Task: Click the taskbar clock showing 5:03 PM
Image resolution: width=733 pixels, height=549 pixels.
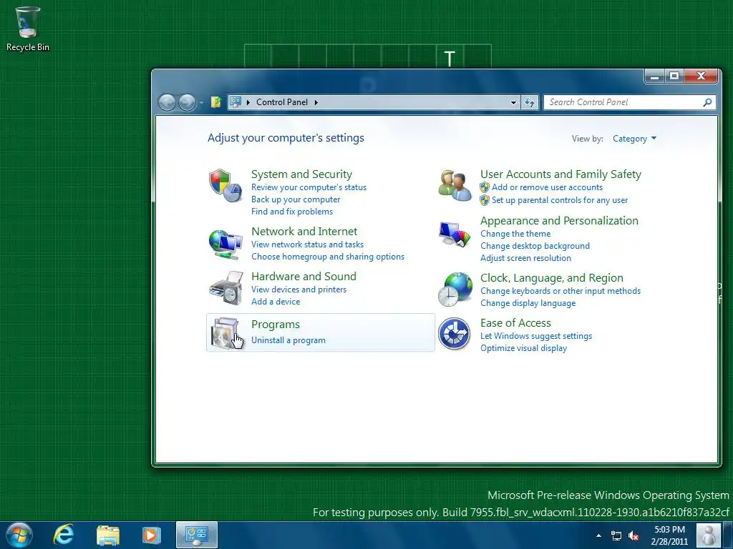Action: pyautogui.click(x=669, y=535)
